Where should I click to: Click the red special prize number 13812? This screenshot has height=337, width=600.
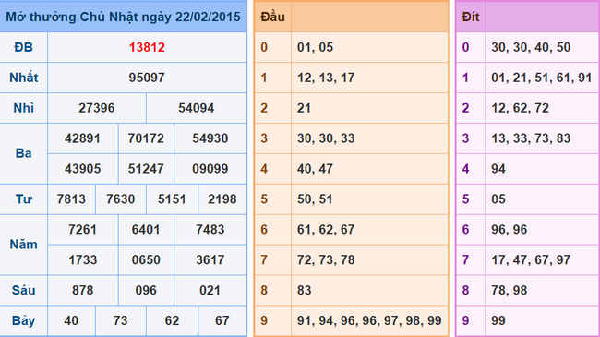point(147,47)
